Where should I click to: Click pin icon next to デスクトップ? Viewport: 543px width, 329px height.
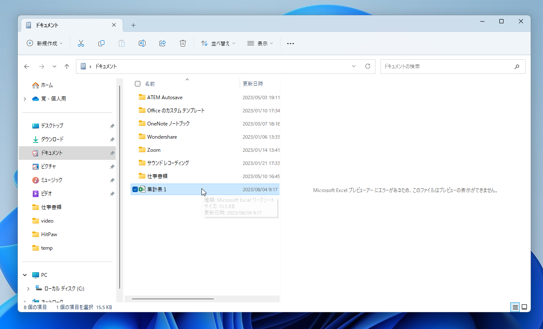click(x=112, y=126)
